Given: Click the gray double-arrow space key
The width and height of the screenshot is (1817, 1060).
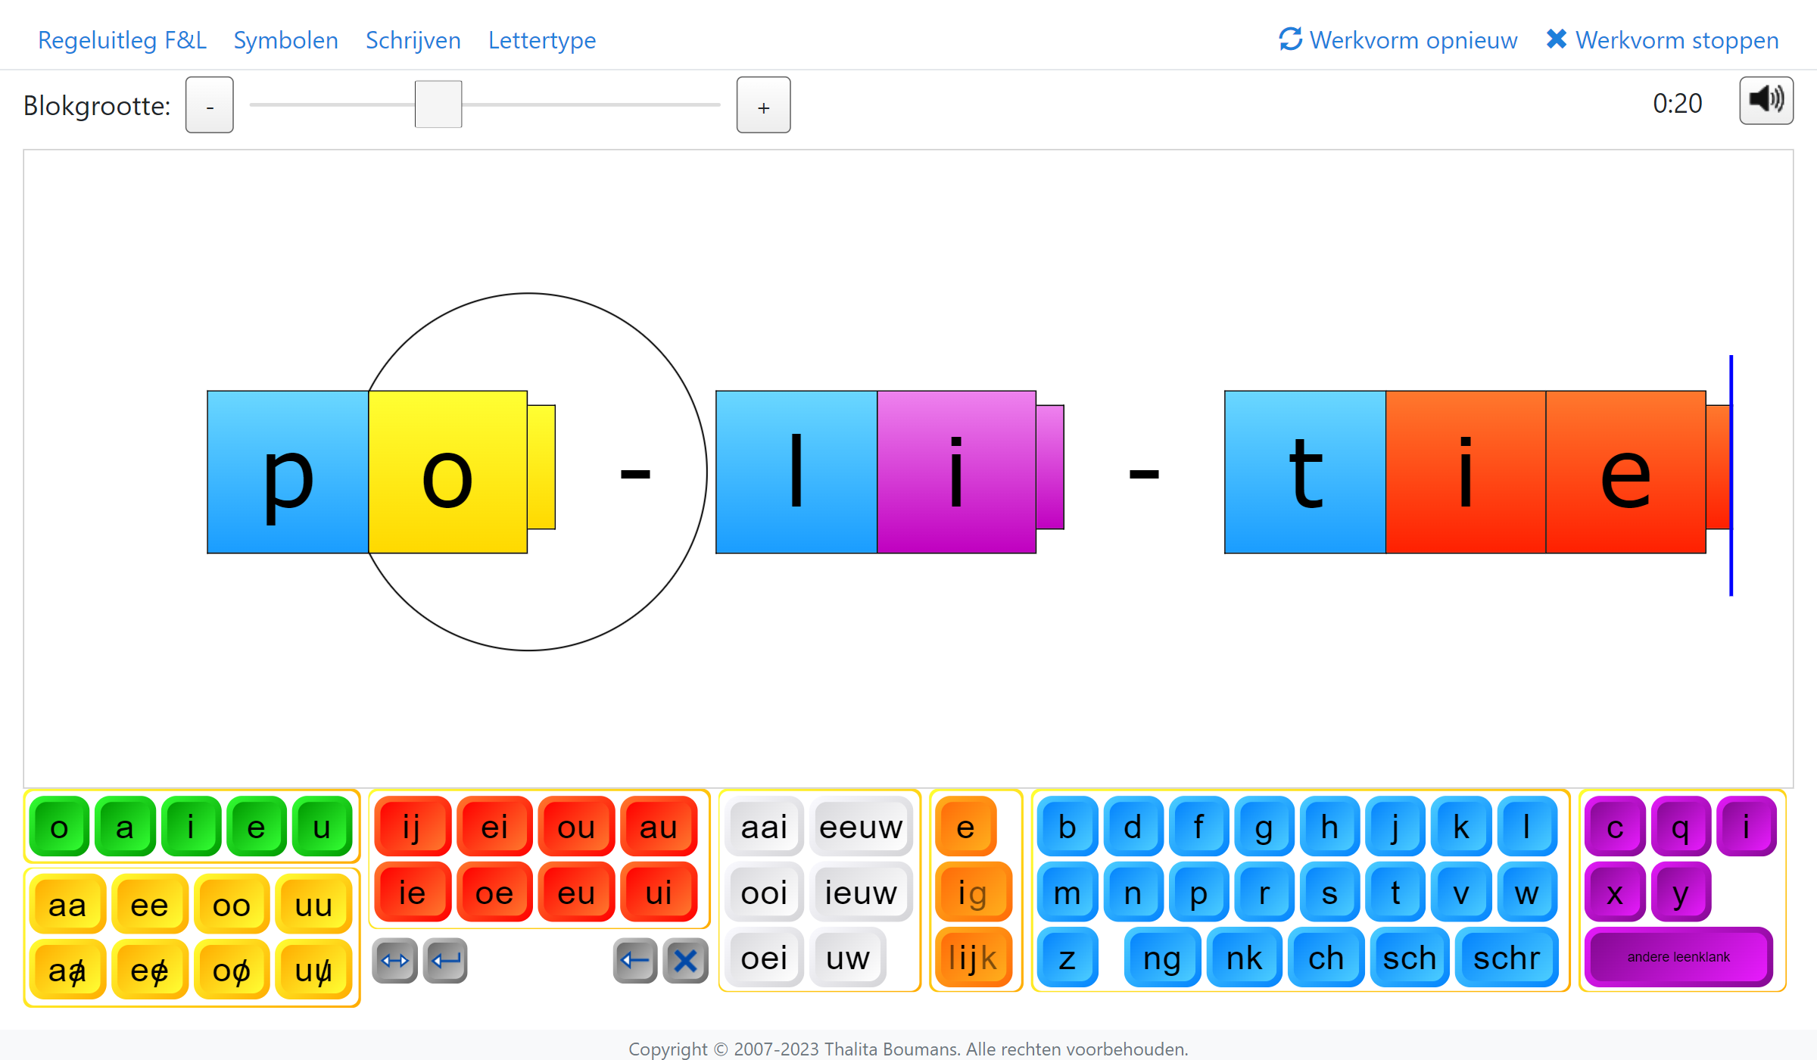Looking at the screenshot, I should [x=395, y=961].
